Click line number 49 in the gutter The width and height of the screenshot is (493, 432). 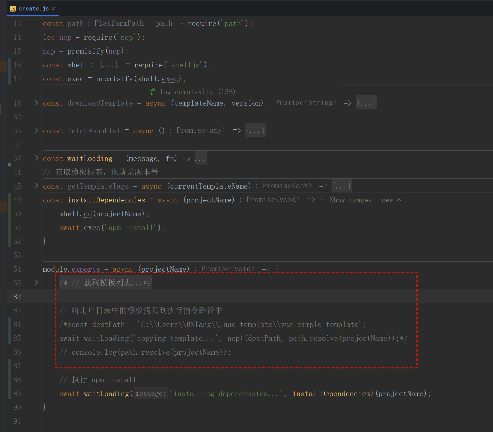click(17, 200)
